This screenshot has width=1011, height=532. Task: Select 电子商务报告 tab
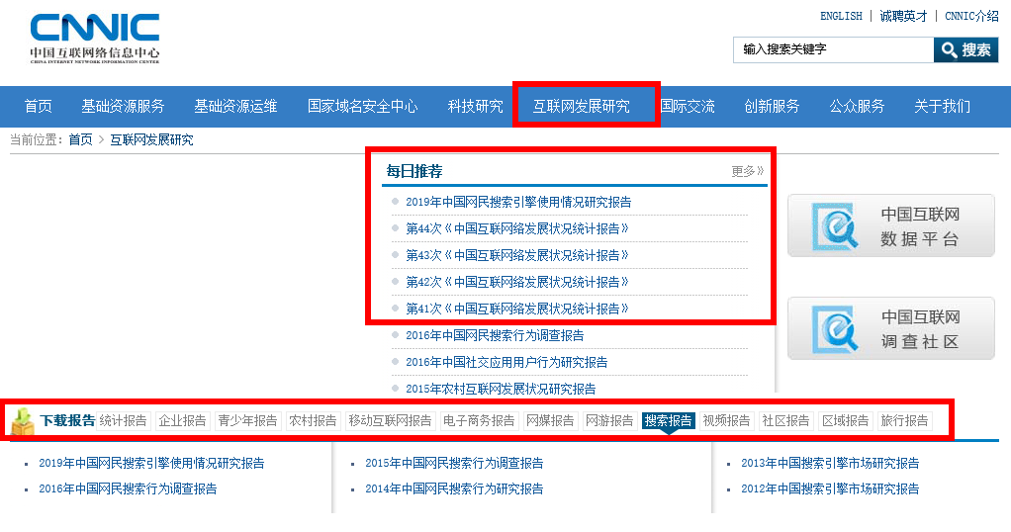pos(479,421)
